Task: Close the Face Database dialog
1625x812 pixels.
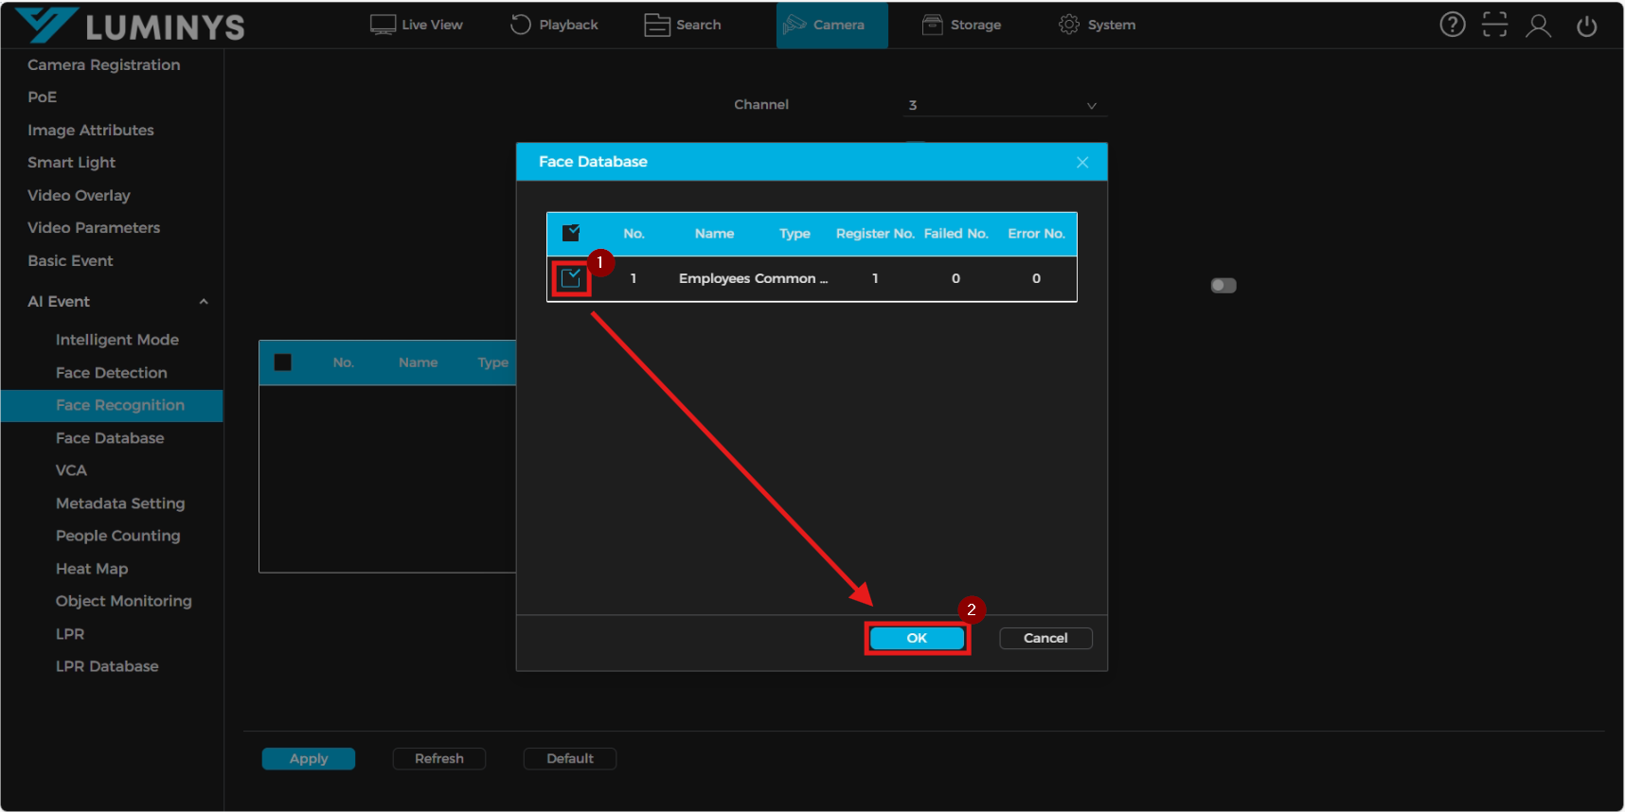Action: (x=1082, y=162)
